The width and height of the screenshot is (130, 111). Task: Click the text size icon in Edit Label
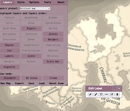point(101,95)
